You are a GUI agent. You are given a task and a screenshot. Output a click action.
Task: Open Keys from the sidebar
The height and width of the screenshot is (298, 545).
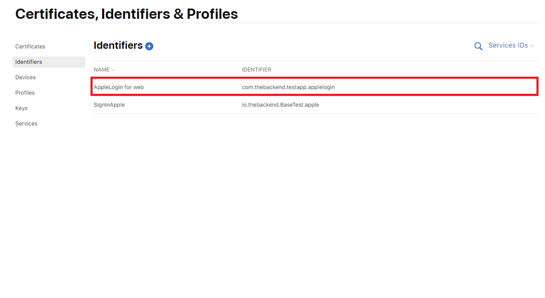[21, 108]
